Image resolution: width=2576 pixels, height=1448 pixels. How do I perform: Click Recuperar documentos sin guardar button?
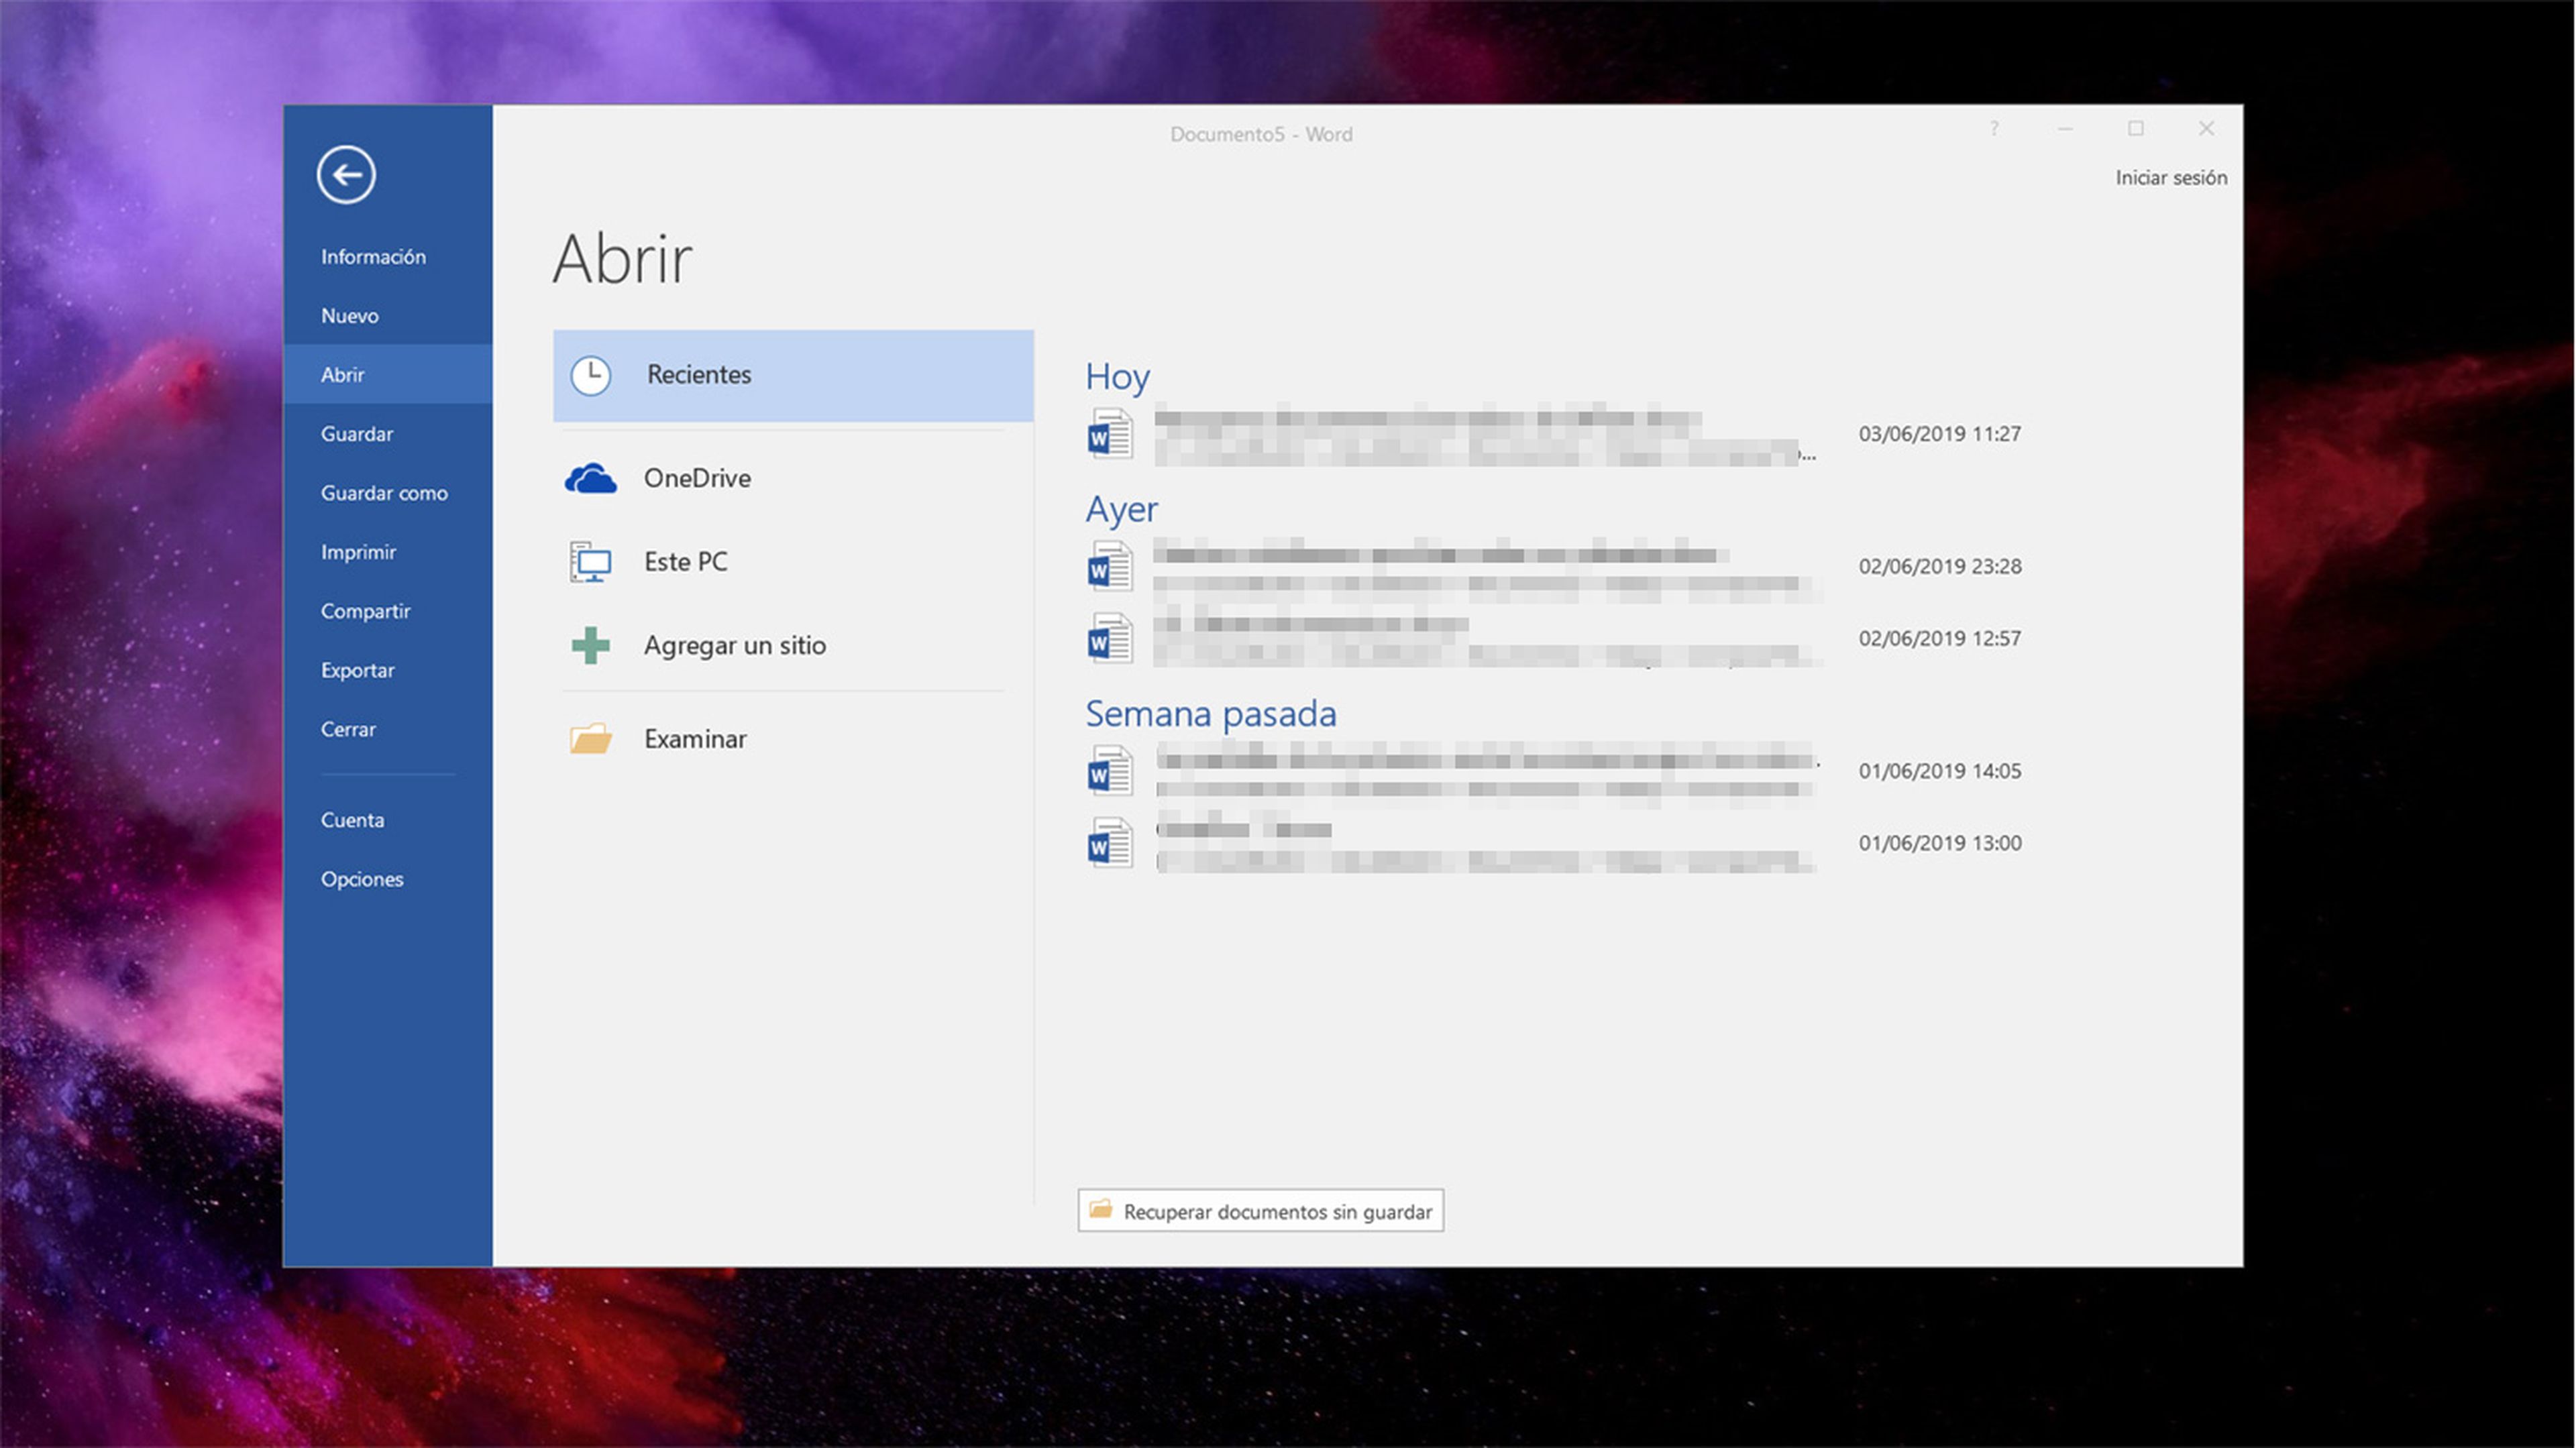1260,1211
